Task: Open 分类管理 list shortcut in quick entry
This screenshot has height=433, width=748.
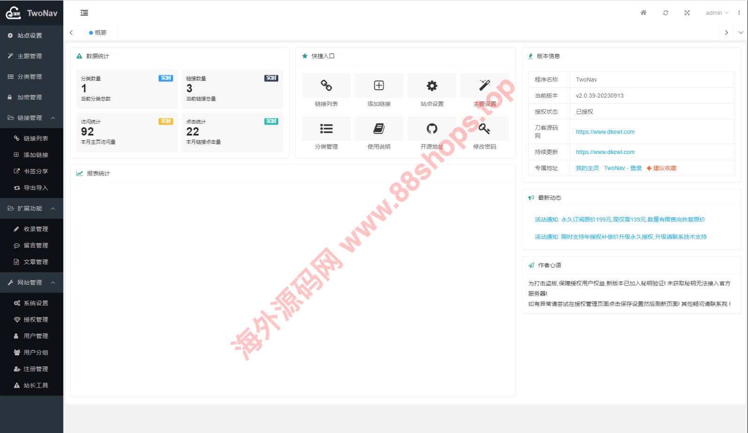Action: click(x=326, y=129)
